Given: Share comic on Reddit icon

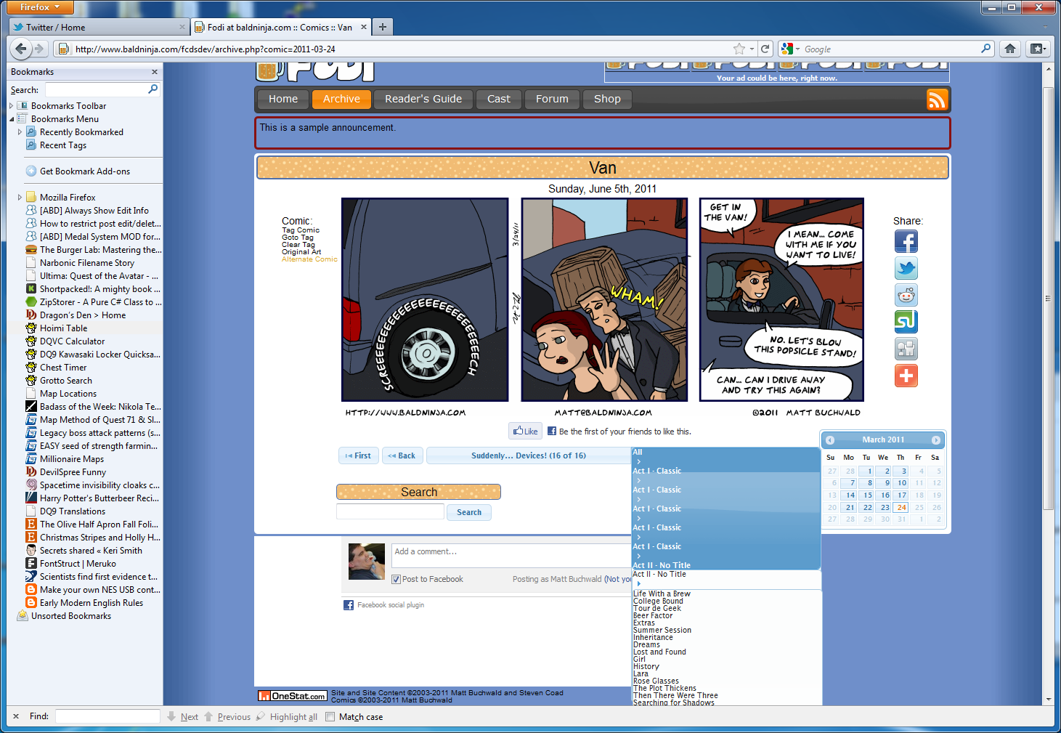Looking at the screenshot, I should (906, 295).
